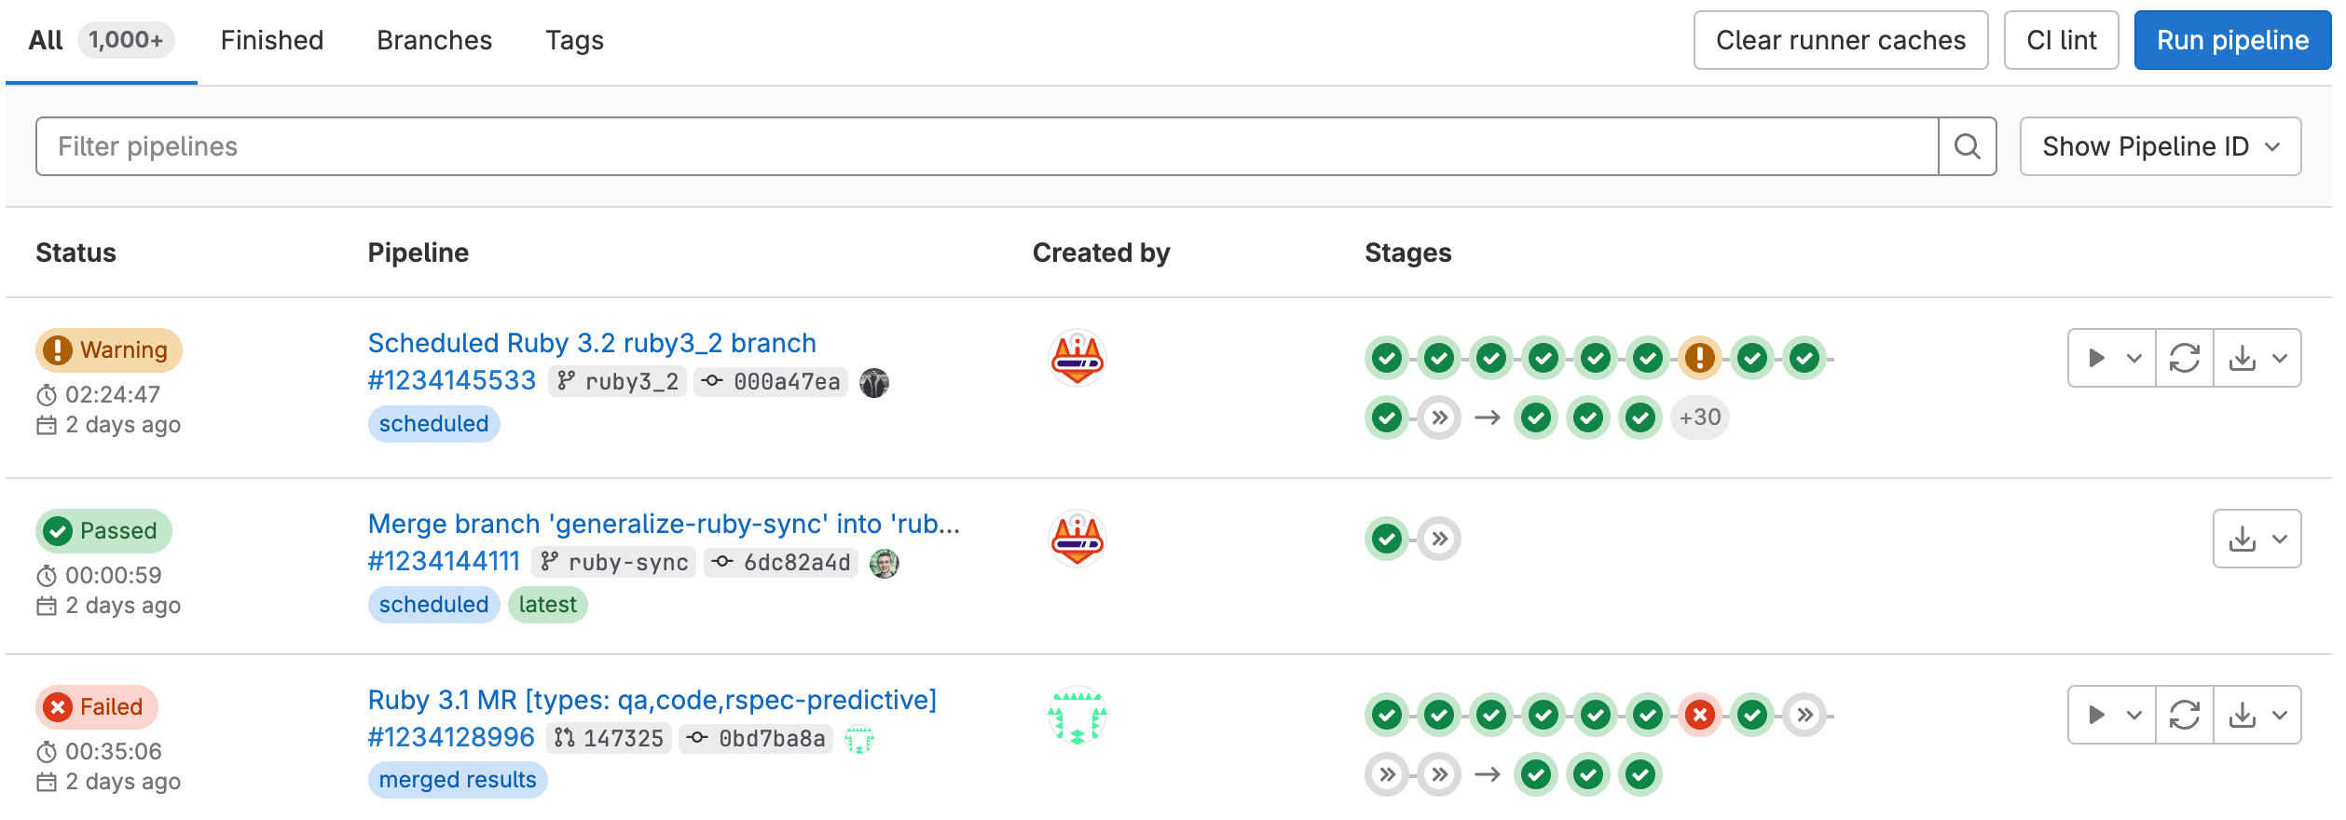Click the Run pipeline button
The width and height of the screenshot is (2346, 820).
(2231, 40)
